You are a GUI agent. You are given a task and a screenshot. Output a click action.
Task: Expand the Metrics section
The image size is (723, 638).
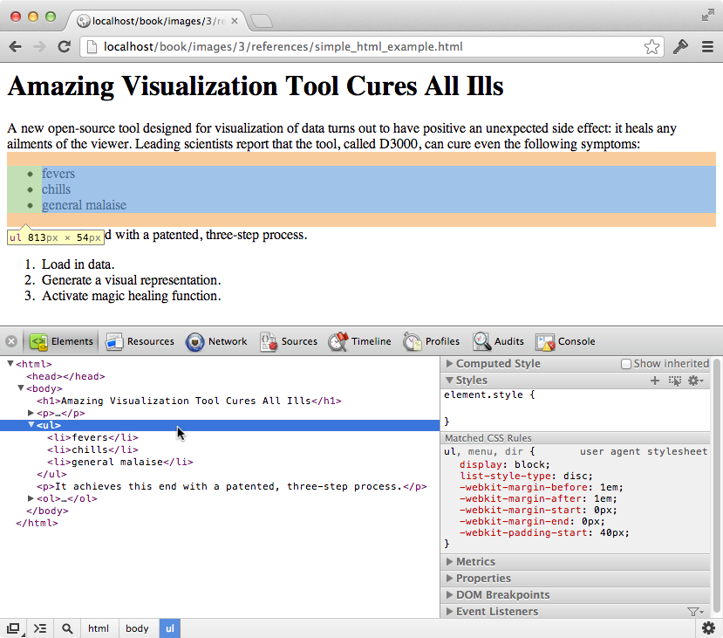[475, 562]
